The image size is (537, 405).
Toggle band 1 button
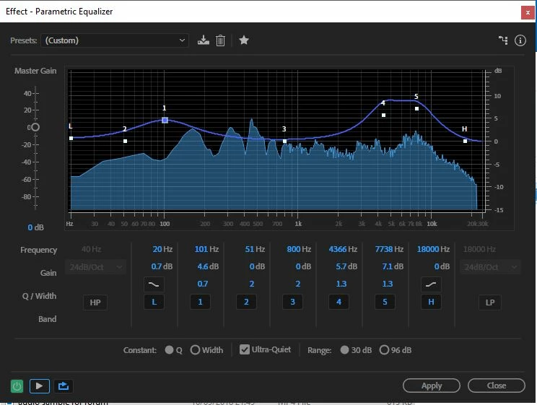200,302
